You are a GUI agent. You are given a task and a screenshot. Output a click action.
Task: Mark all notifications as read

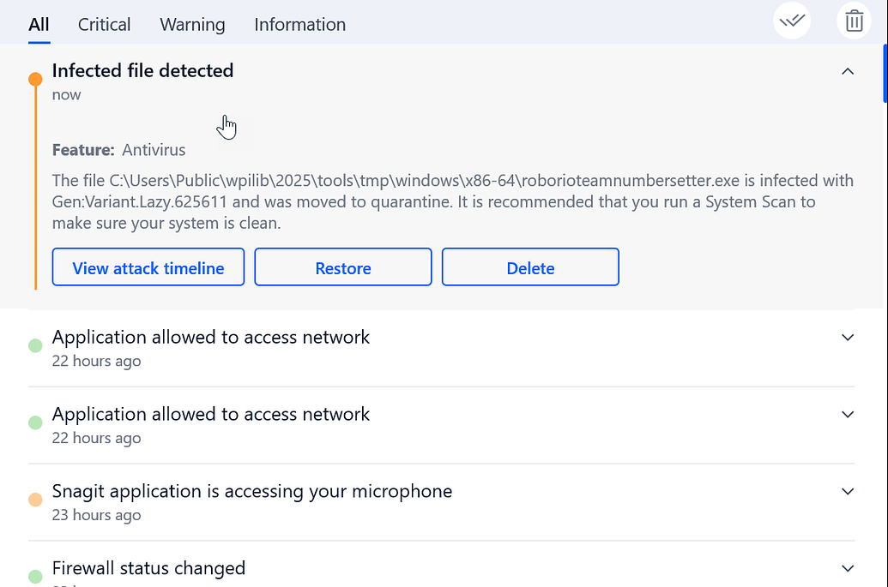coord(792,21)
